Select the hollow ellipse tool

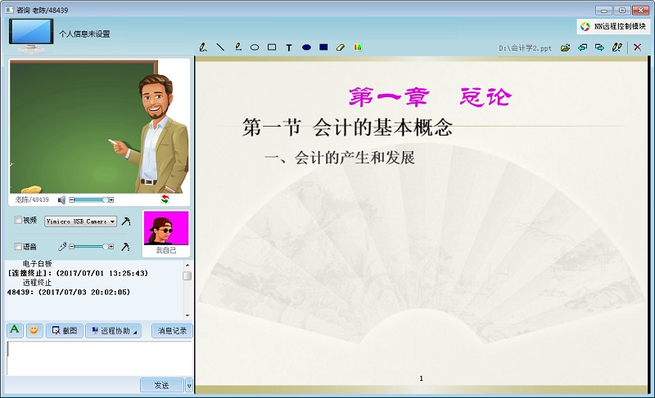255,47
